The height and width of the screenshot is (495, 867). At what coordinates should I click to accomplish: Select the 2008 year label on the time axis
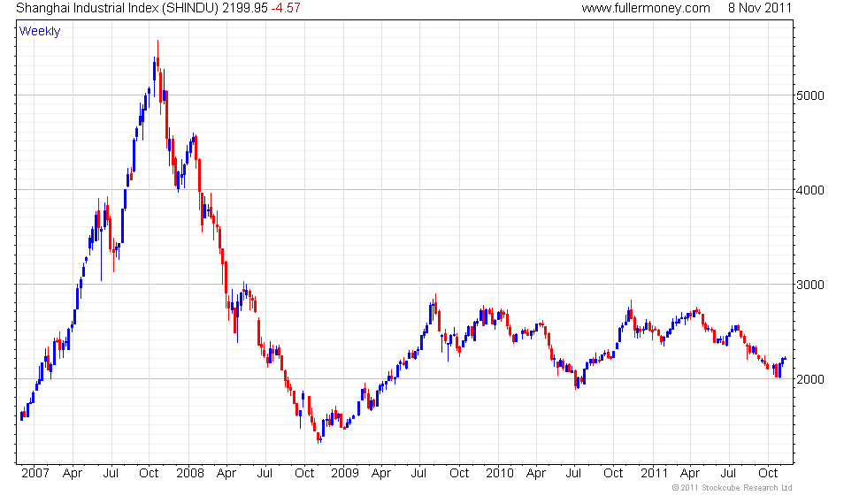point(190,474)
